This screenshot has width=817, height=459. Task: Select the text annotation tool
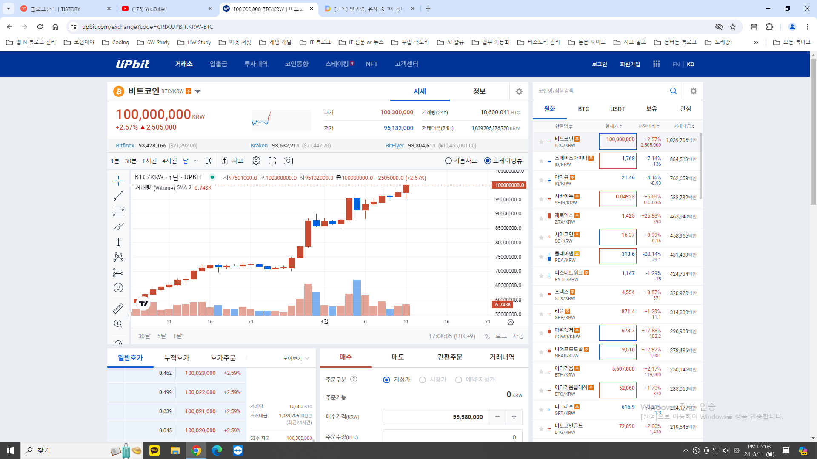(x=118, y=242)
